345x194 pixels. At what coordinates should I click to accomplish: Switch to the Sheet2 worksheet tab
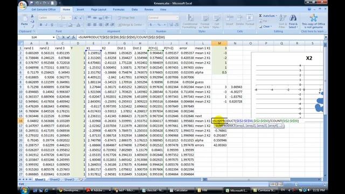click(55, 179)
